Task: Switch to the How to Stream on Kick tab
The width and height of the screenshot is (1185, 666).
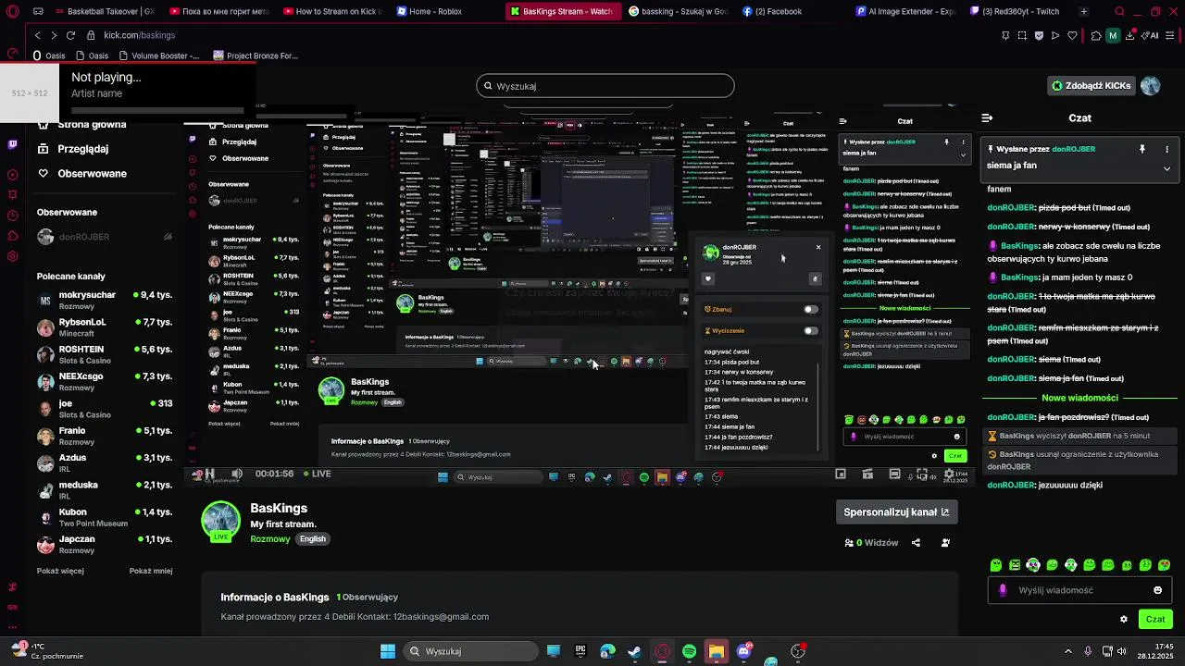Action: [333, 11]
